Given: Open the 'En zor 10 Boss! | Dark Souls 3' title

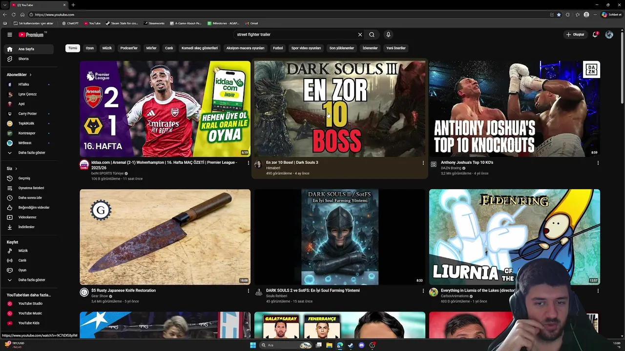Looking at the screenshot, I should point(292,162).
